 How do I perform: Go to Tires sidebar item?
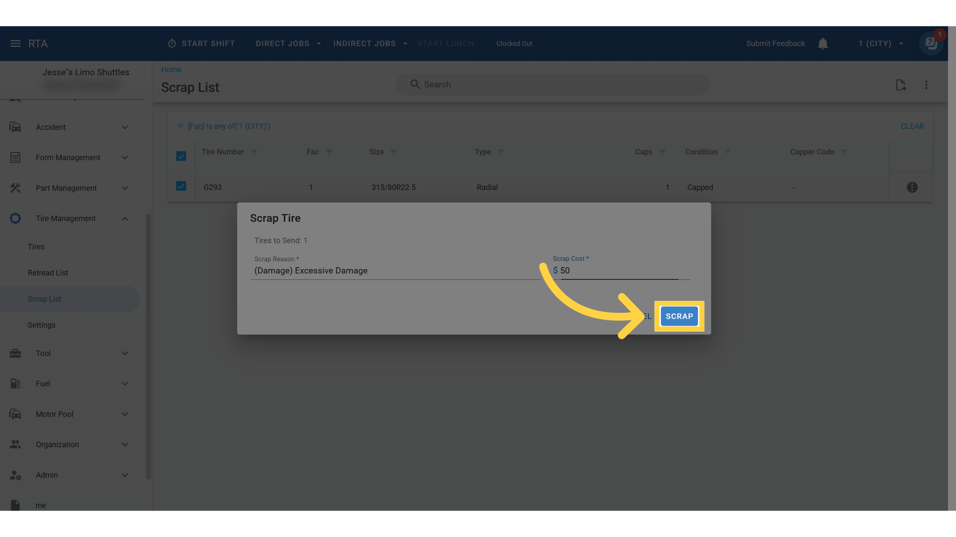pyautogui.click(x=36, y=247)
